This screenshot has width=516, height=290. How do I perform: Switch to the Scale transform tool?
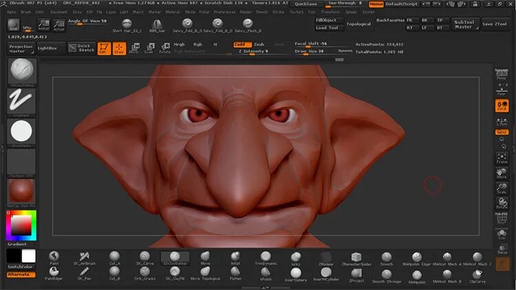(149, 48)
